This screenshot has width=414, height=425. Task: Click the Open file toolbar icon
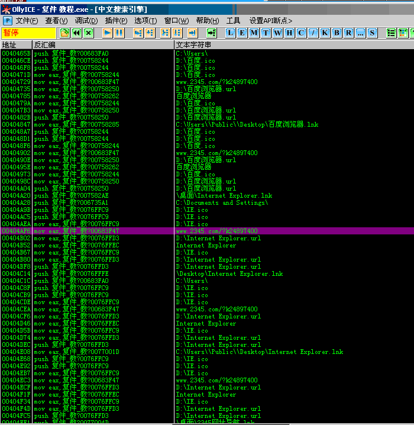point(64,33)
